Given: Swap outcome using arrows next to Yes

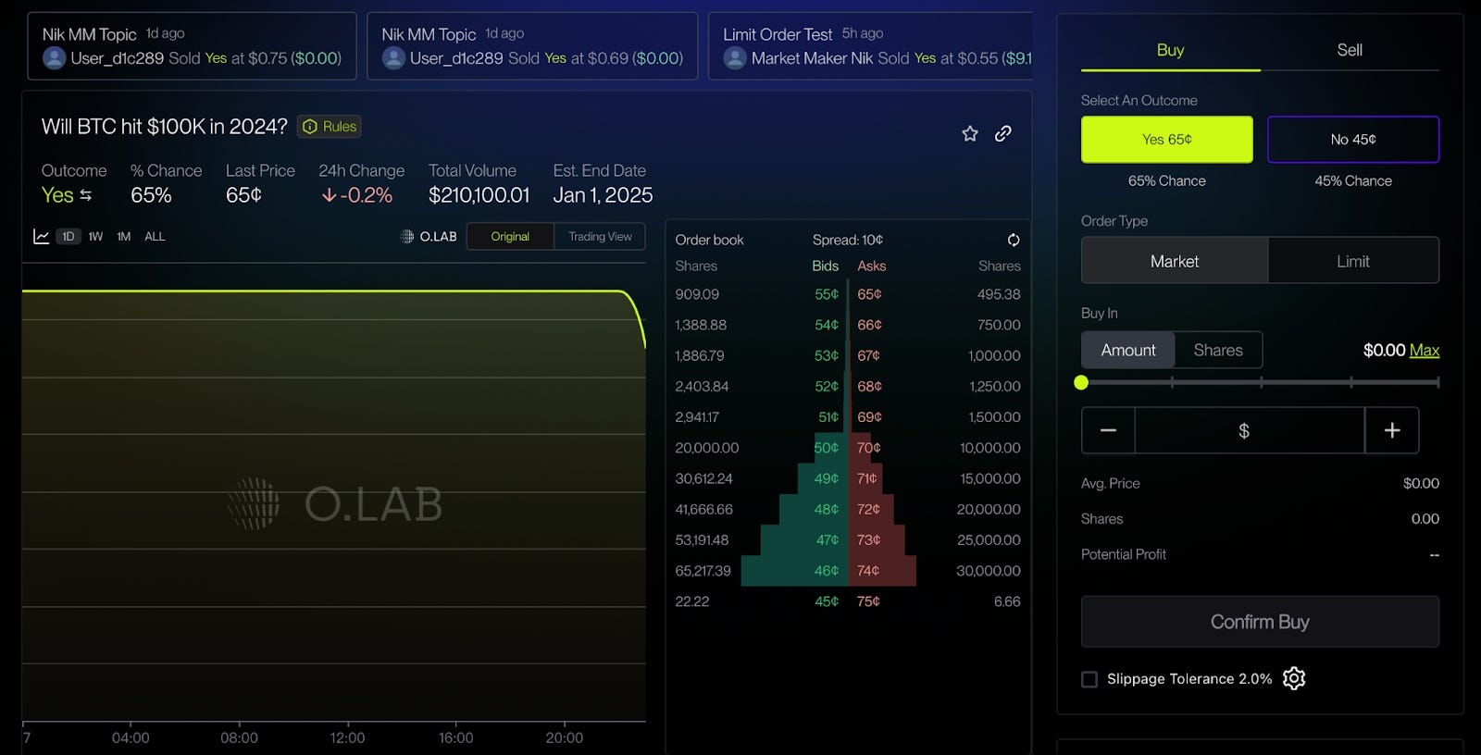Looking at the screenshot, I should coord(86,195).
